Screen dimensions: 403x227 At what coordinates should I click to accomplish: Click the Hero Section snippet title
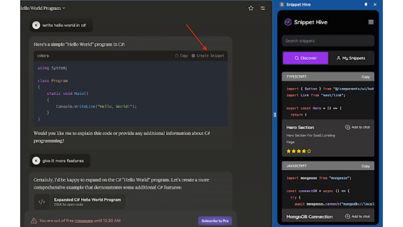point(300,127)
